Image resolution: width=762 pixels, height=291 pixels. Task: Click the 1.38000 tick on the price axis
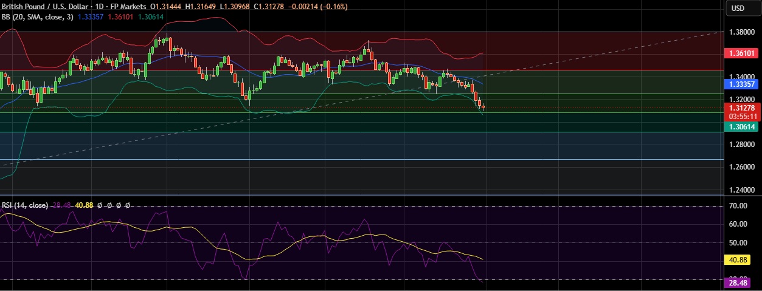pos(741,32)
